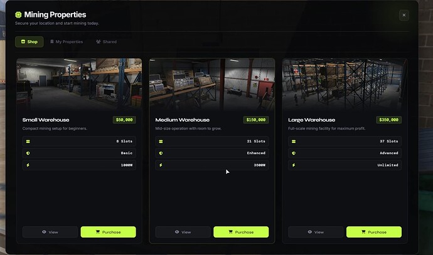433x255 pixels.
Task: Click the lightning icon in the 3500W row
Action: (x=161, y=165)
